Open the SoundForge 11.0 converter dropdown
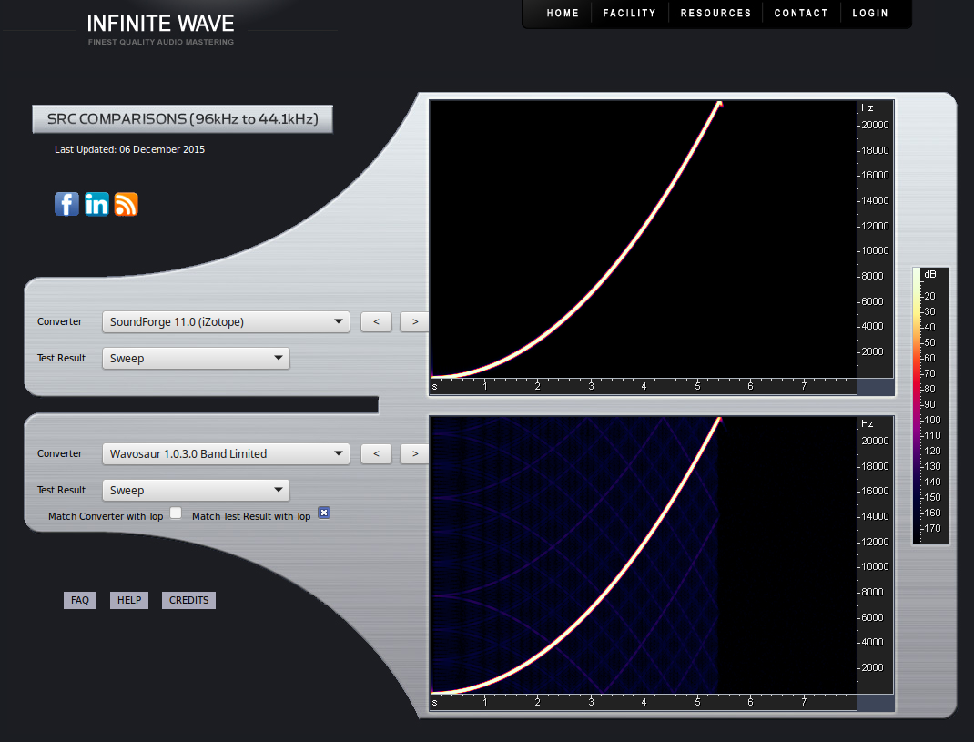974x742 pixels. click(x=225, y=321)
